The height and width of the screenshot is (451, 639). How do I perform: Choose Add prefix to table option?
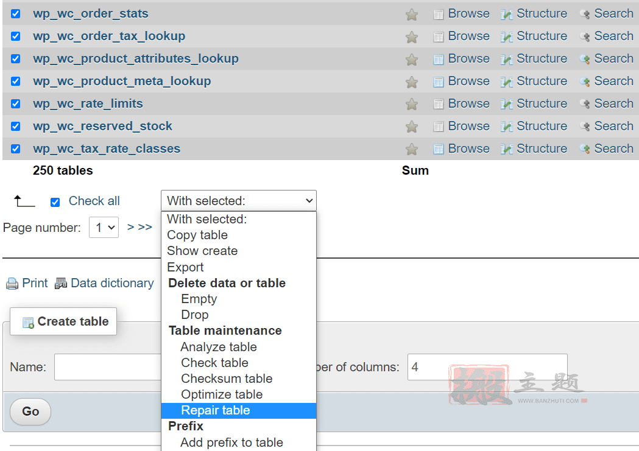[x=239, y=442]
